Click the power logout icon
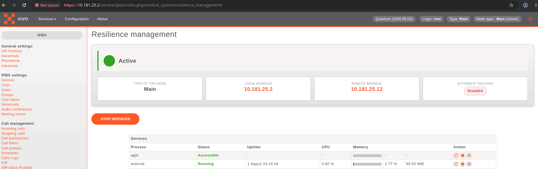The height and width of the screenshot is (169, 538). 530,19
